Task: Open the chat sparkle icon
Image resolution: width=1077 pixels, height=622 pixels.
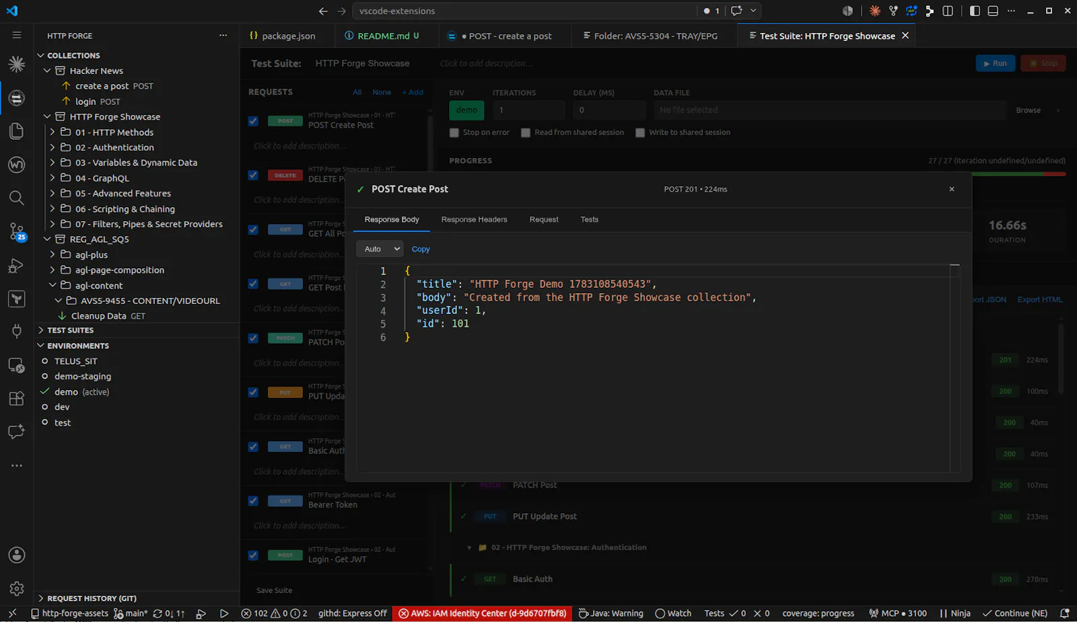Action: pyautogui.click(x=17, y=432)
